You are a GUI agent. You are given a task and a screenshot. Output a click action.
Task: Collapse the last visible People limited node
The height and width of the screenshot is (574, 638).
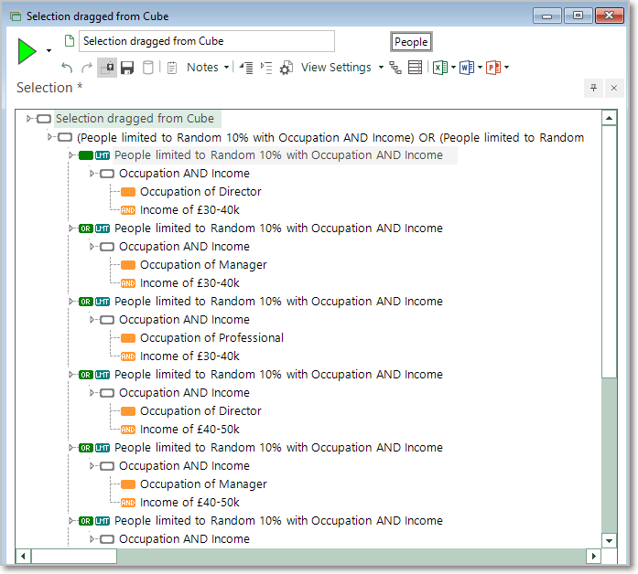71,521
